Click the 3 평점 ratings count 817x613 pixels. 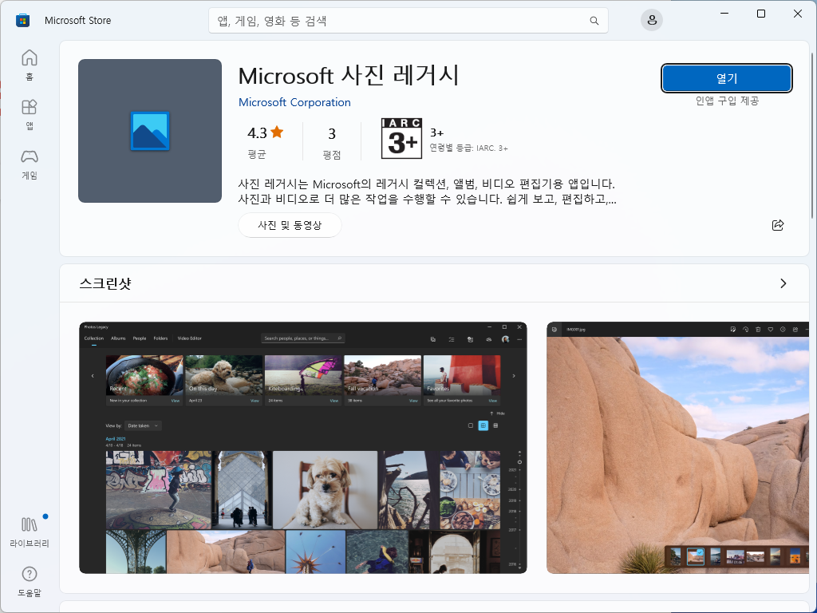coord(331,142)
